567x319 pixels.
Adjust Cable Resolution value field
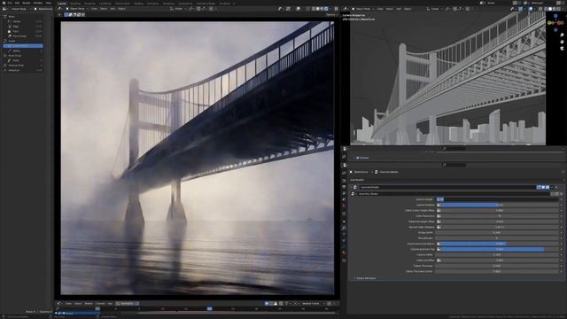coord(497,216)
